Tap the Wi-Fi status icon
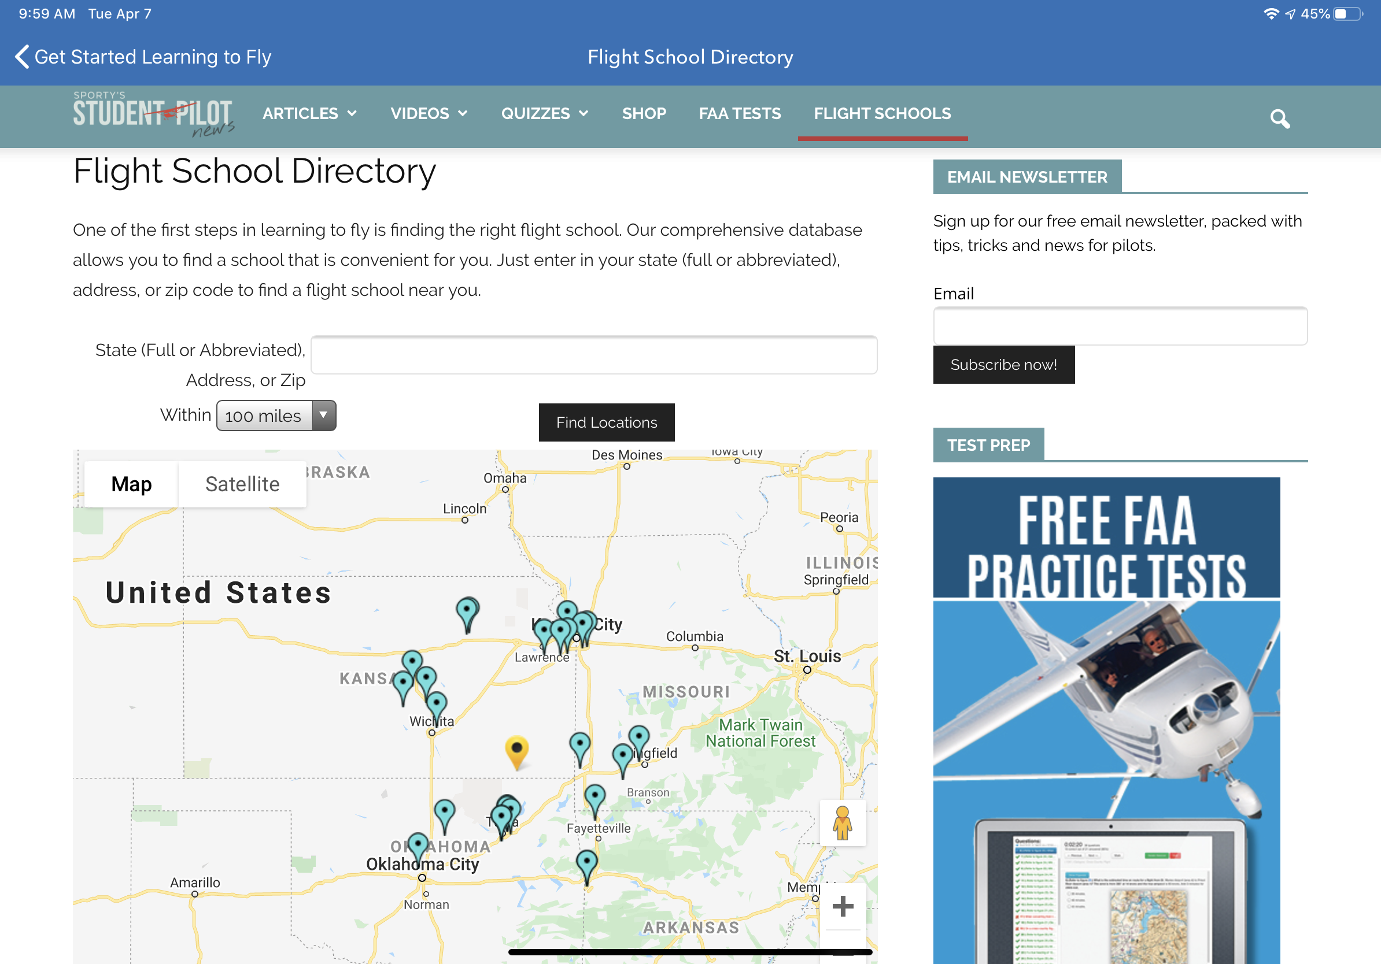 [x=1271, y=14]
